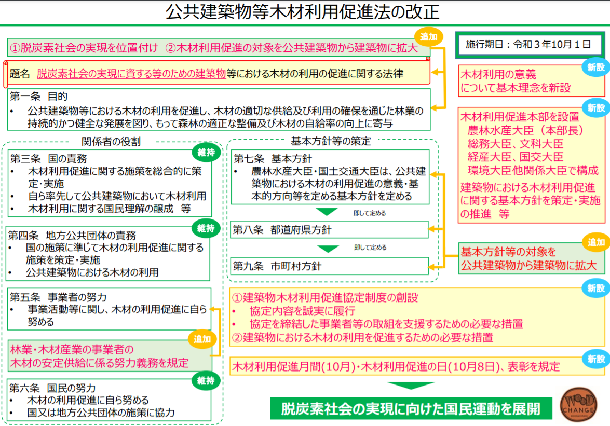Click the "第五条 事業者の努力" heading

pos(58,297)
